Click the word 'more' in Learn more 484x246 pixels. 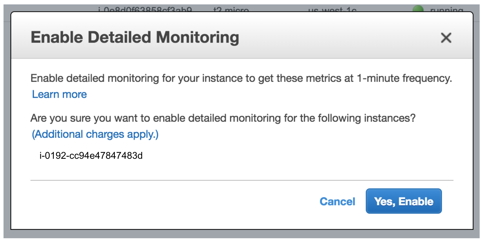(x=75, y=95)
